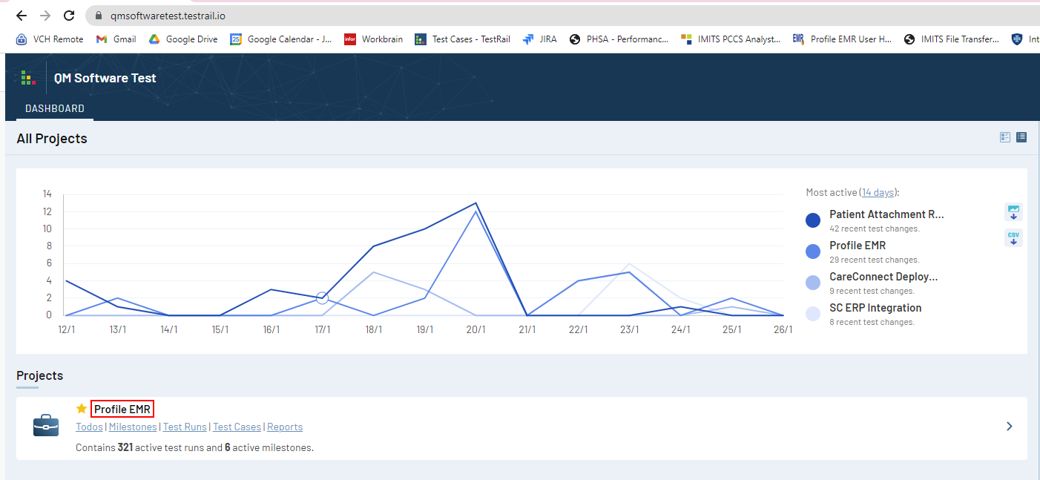Click the starred favorite icon beside Profile EMR

click(81, 408)
